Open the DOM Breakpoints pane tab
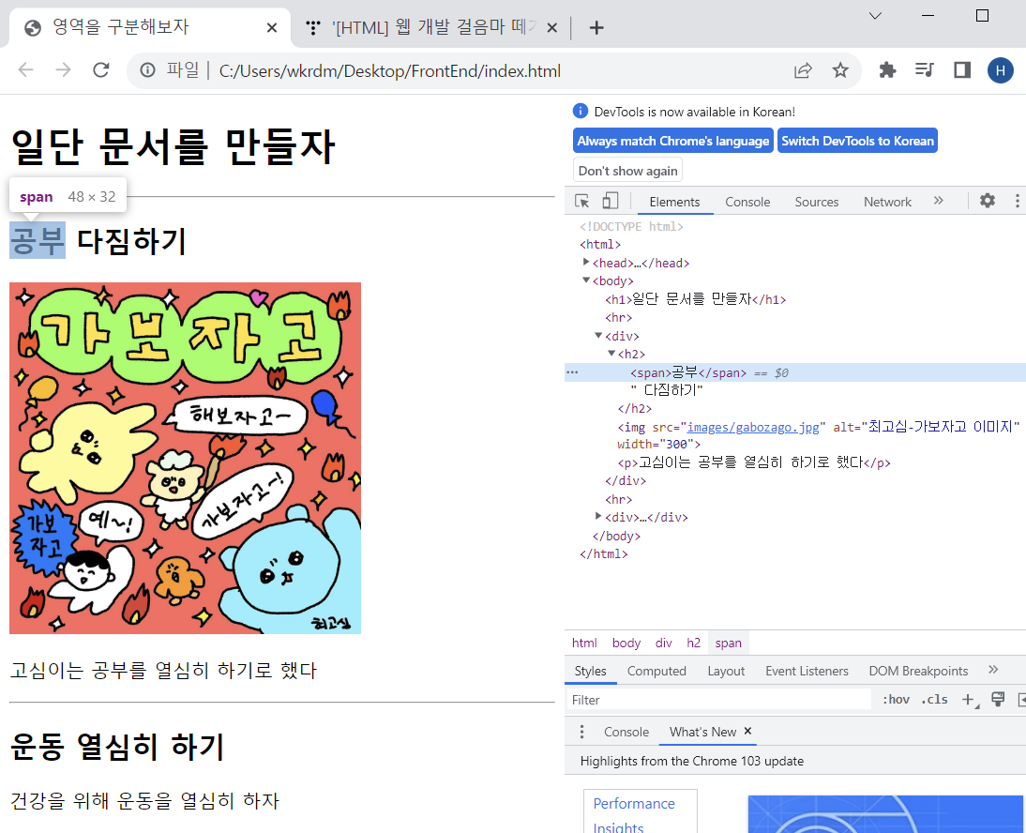 (918, 672)
